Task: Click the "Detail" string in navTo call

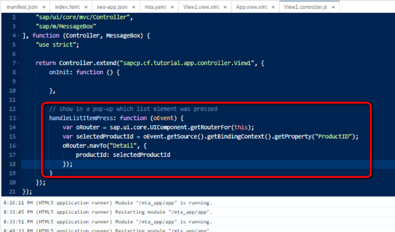Action: pyautogui.click(x=123, y=146)
